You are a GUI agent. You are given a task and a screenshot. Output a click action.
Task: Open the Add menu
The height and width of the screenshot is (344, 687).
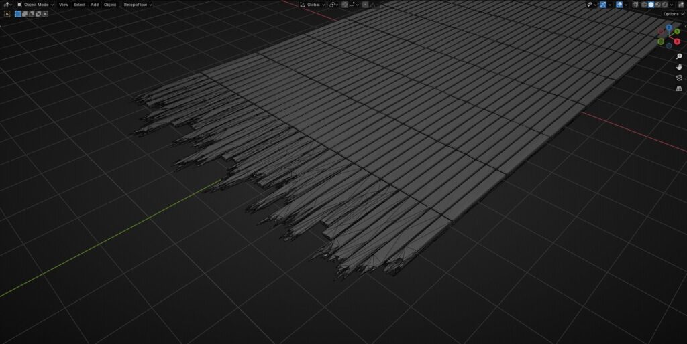click(x=94, y=5)
